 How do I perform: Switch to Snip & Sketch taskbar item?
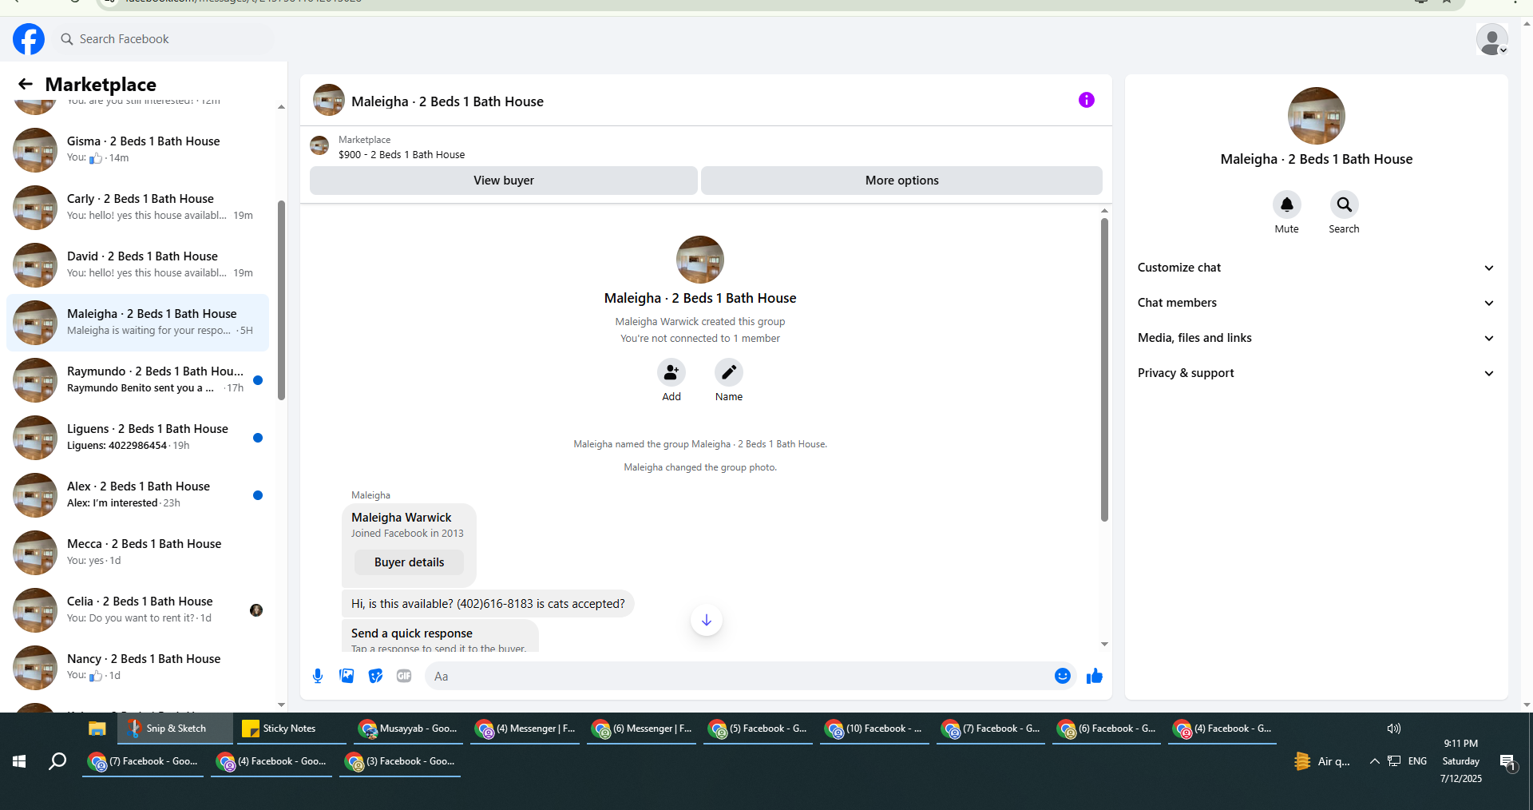pyautogui.click(x=175, y=729)
